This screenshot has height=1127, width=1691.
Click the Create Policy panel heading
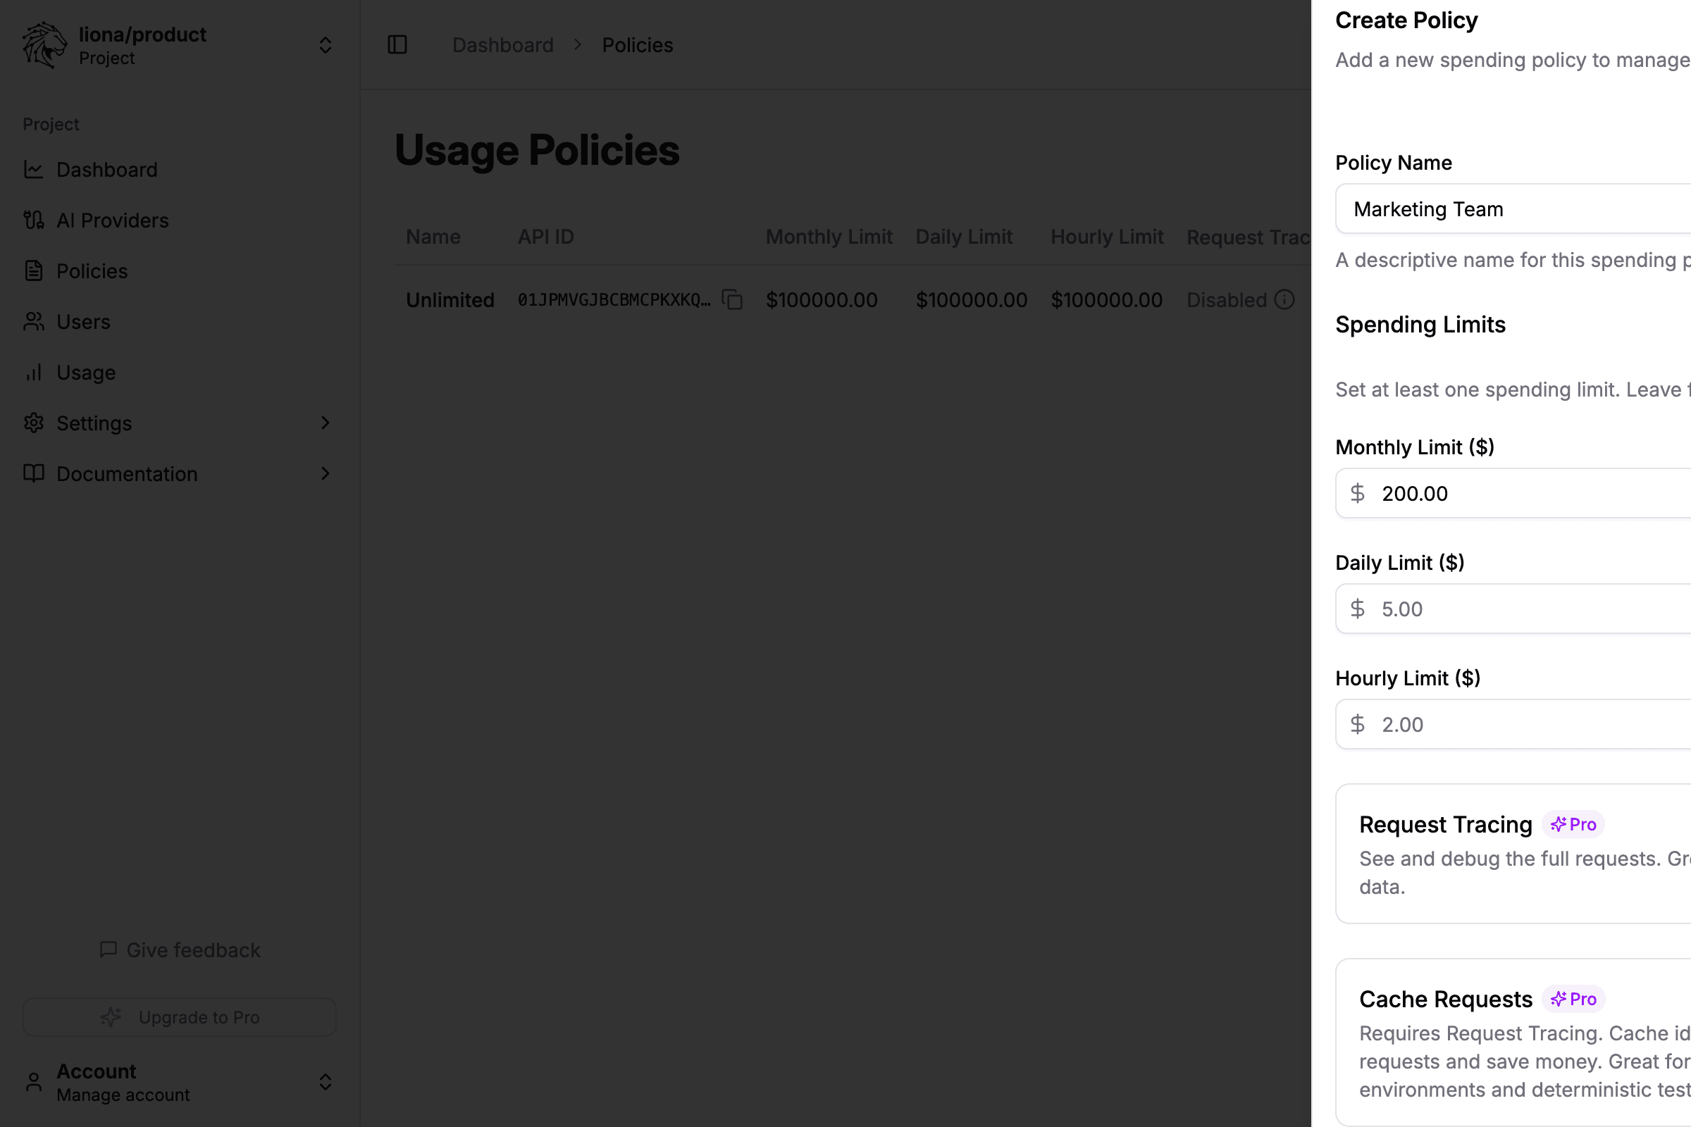1406,20
